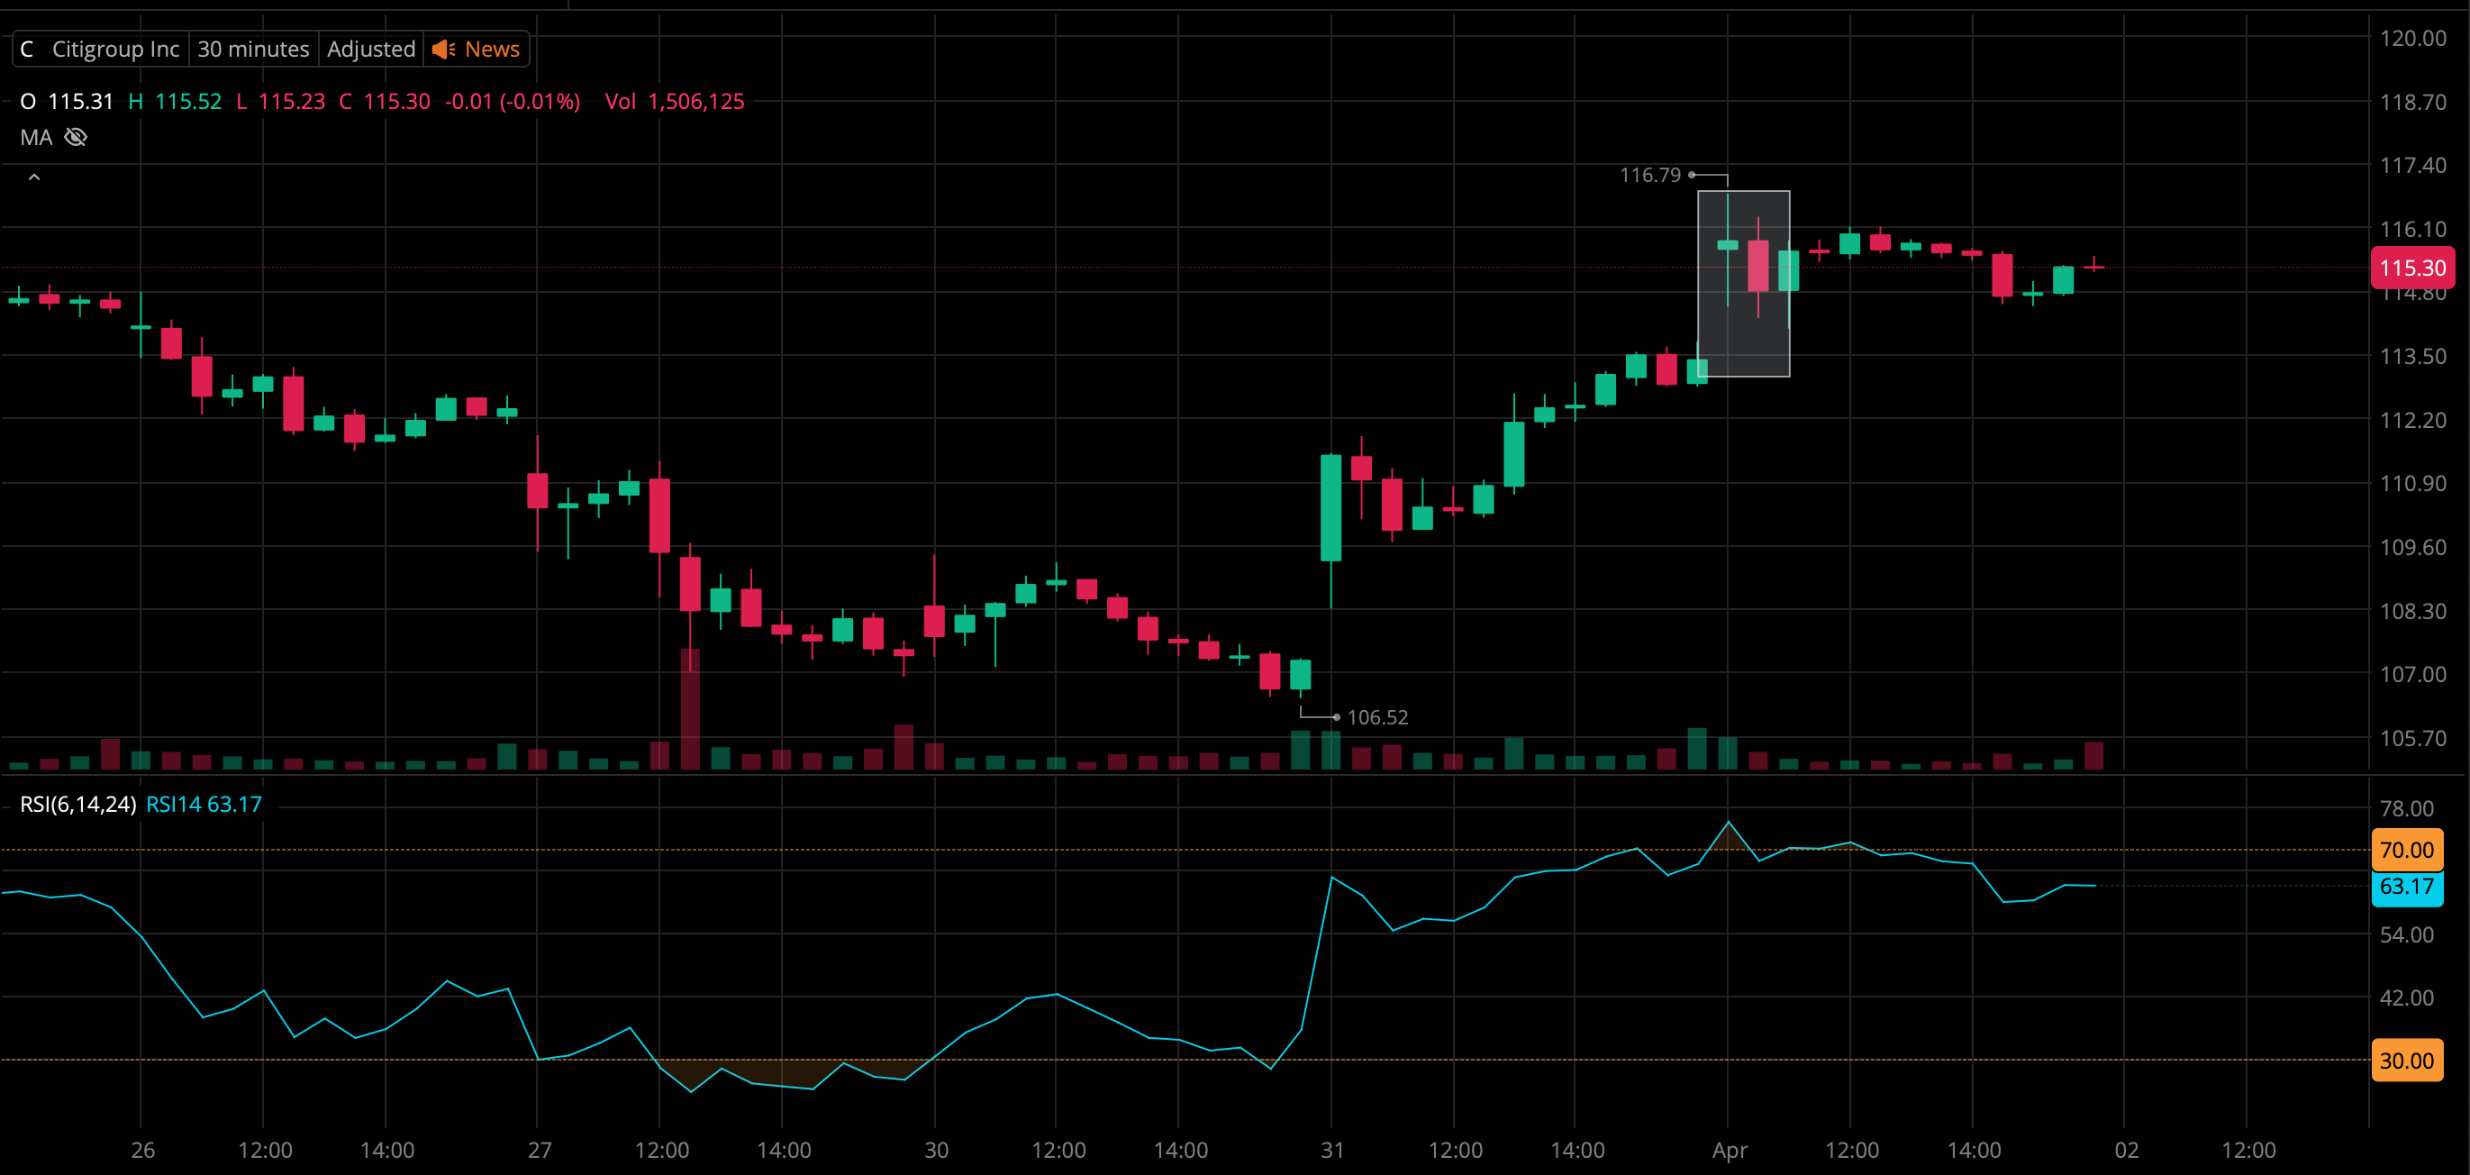
Task: Click the orange 70.00 overbought level tag
Action: 2406,850
